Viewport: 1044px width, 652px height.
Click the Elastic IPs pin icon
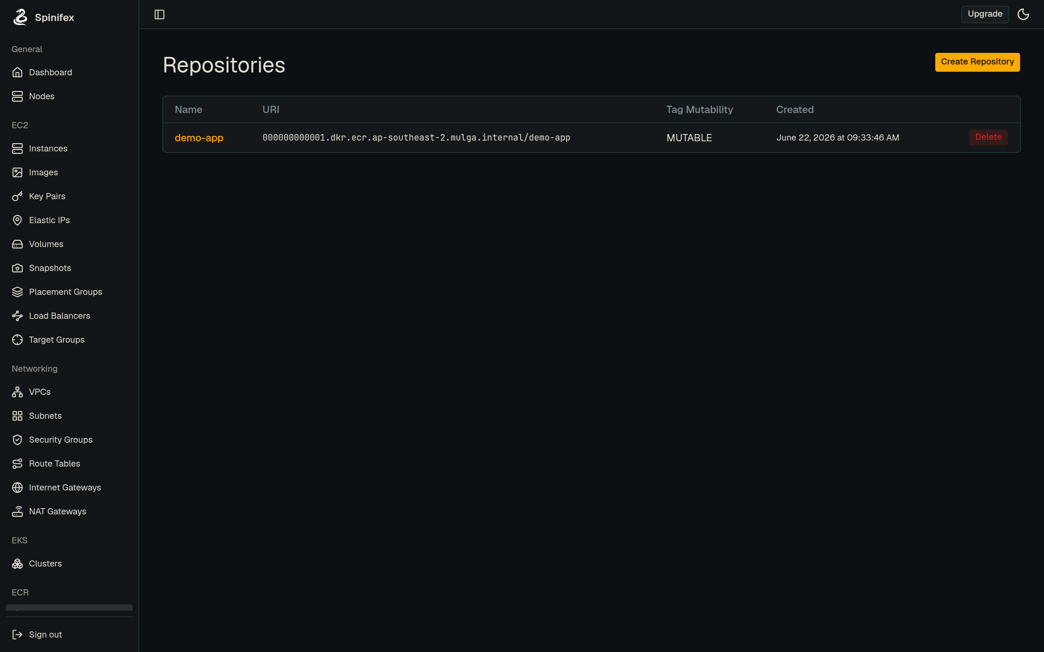pos(17,220)
